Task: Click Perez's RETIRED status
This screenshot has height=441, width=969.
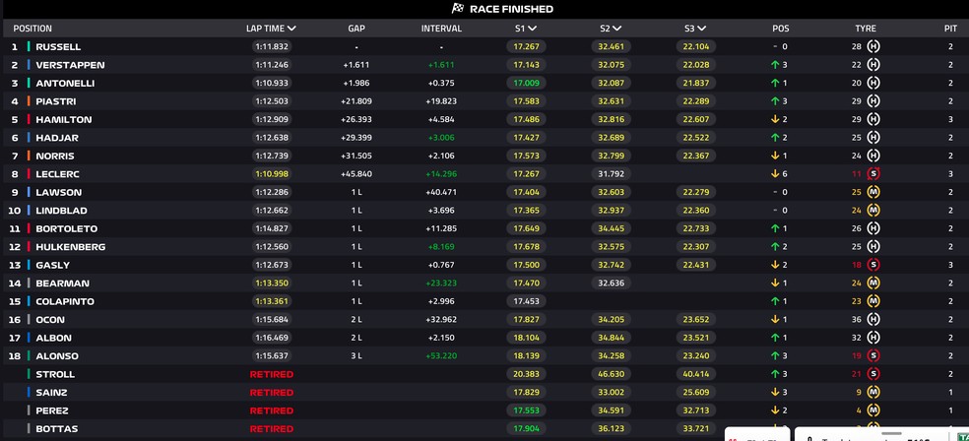Action: tap(271, 410)
